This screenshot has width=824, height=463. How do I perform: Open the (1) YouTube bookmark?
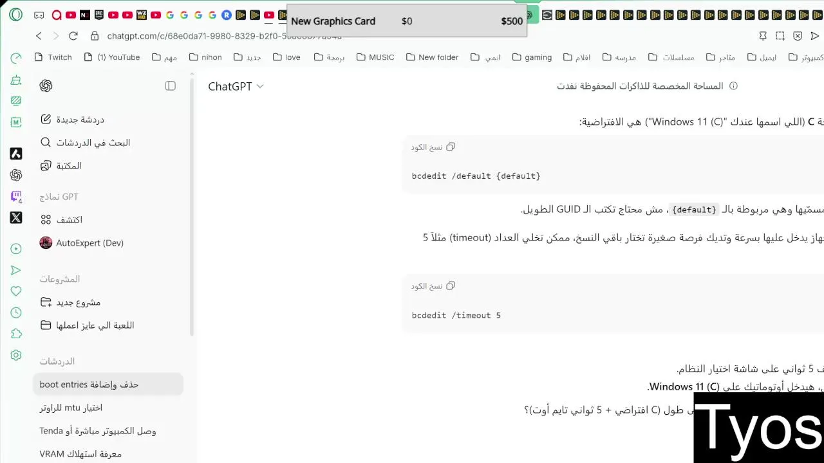[x=111, y=57]
